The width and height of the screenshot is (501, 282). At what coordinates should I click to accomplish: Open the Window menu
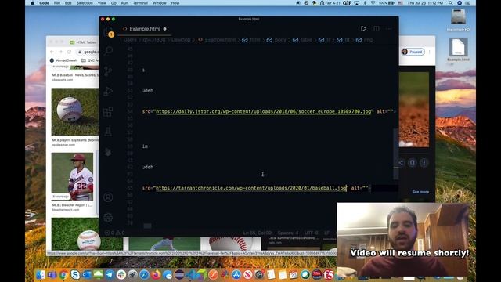(x=159, y=3)
